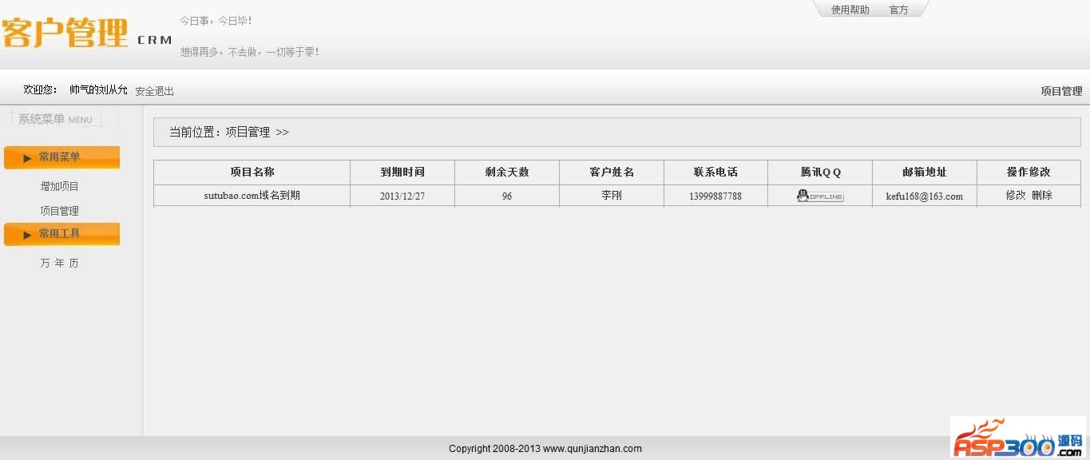Viewport: 1090px width, 460px height.
Task: Click the email kefu168@163.com
Action: [x=925, y=196]
